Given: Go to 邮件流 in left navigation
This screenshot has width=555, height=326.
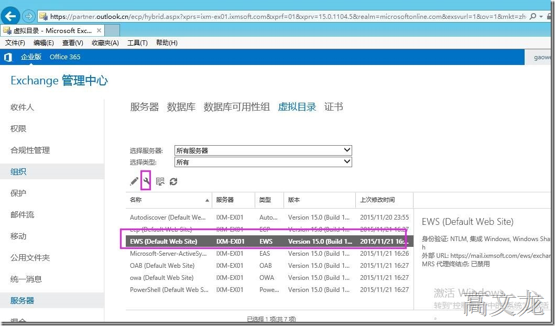Looking at the screenshot, I should click(23, 214).
